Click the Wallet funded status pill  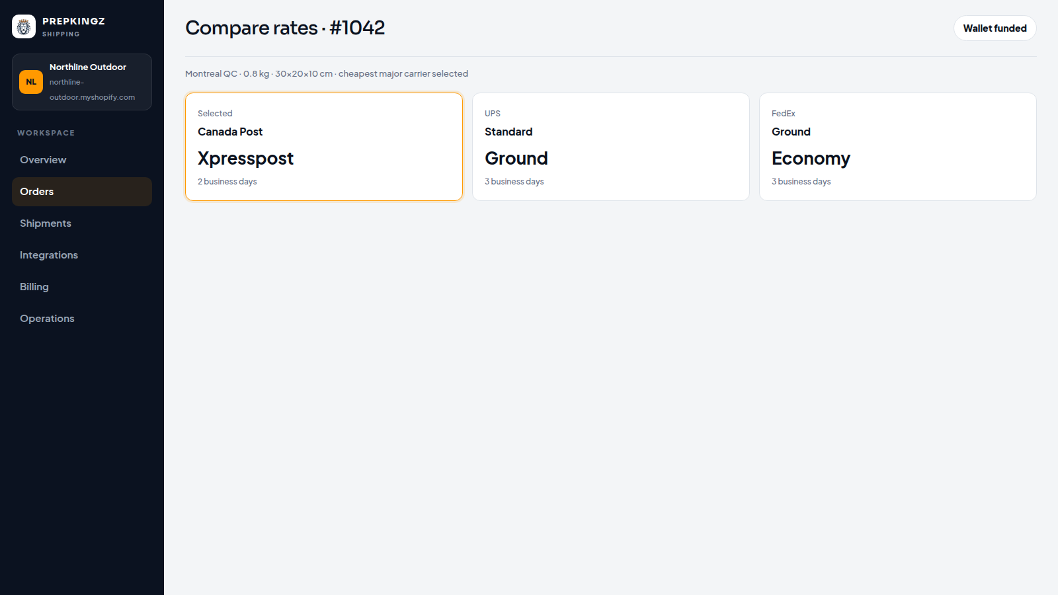995,28
